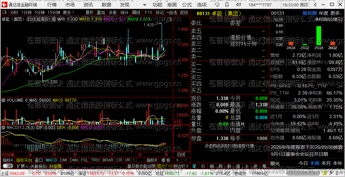
Task: Open the 行情 menu
Action: click(52, 5)
